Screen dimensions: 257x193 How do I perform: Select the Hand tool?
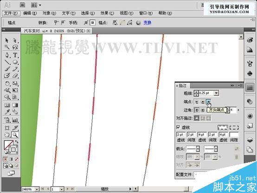(x=6, y=135)
